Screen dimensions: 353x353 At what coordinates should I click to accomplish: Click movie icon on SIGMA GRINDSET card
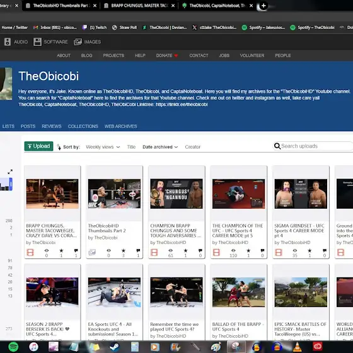click(279, 252)
